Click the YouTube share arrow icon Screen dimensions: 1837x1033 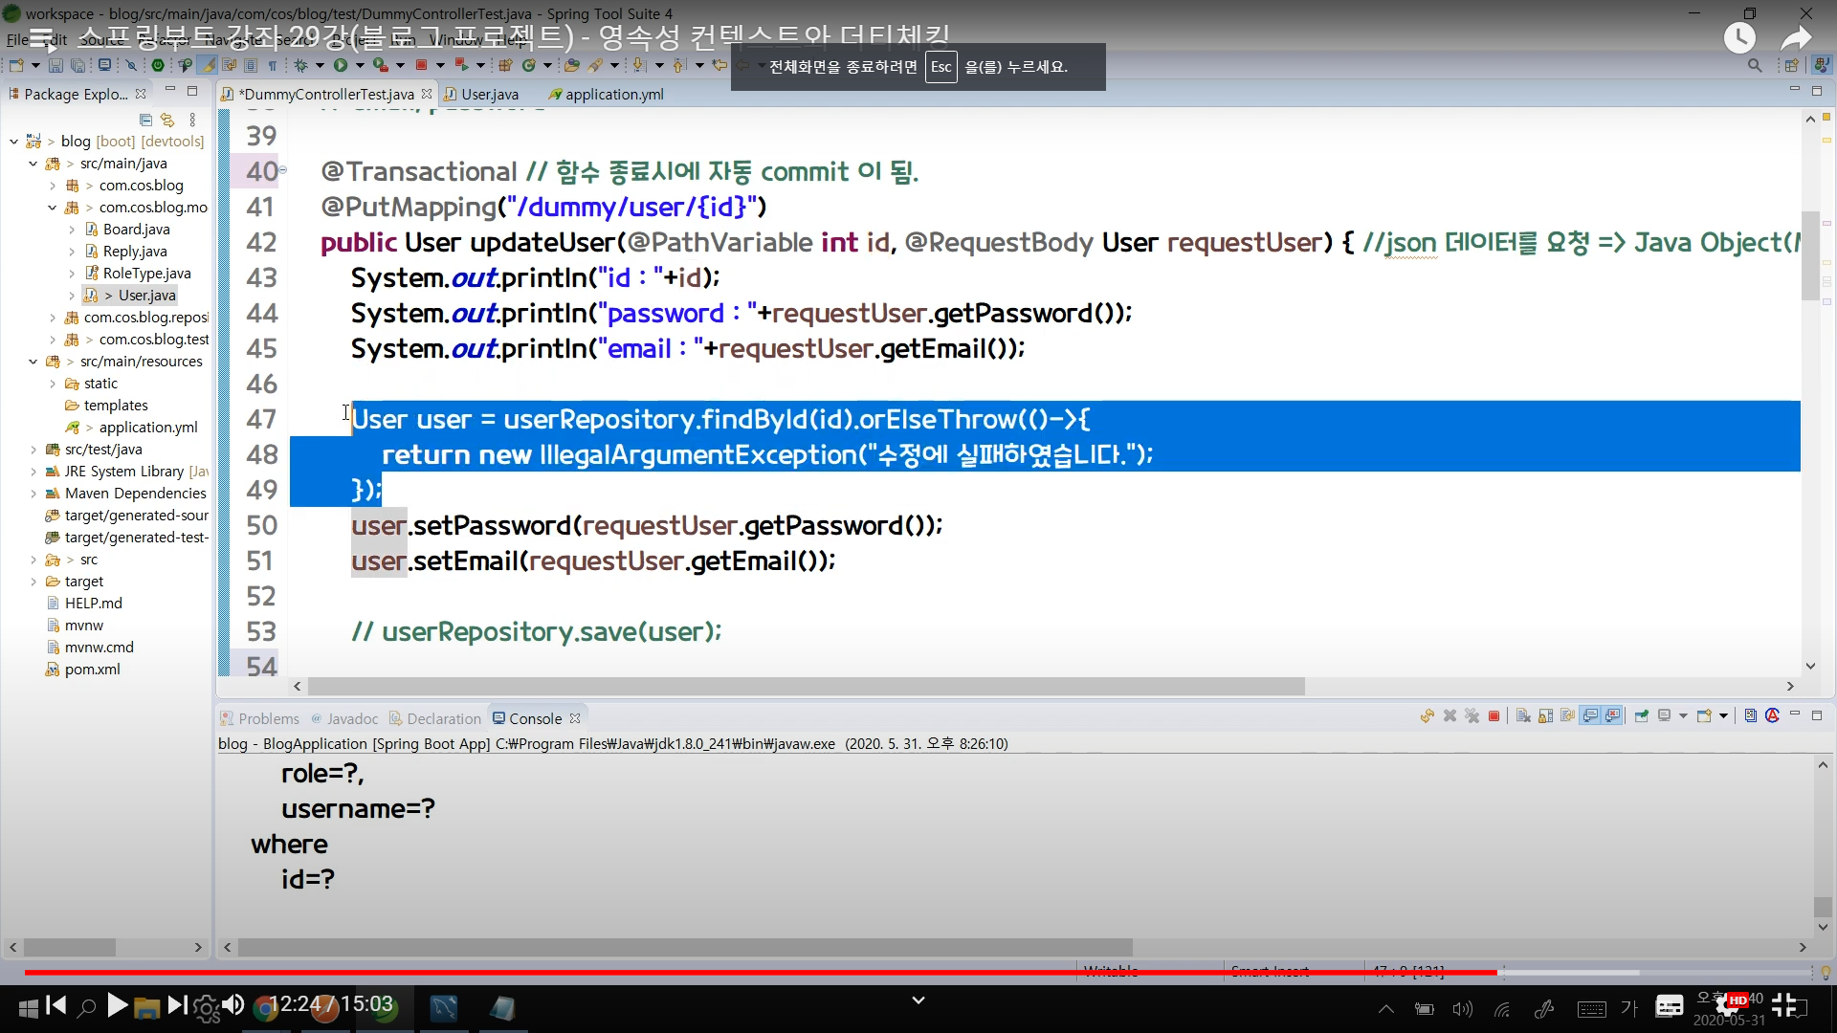[1796, 38]
